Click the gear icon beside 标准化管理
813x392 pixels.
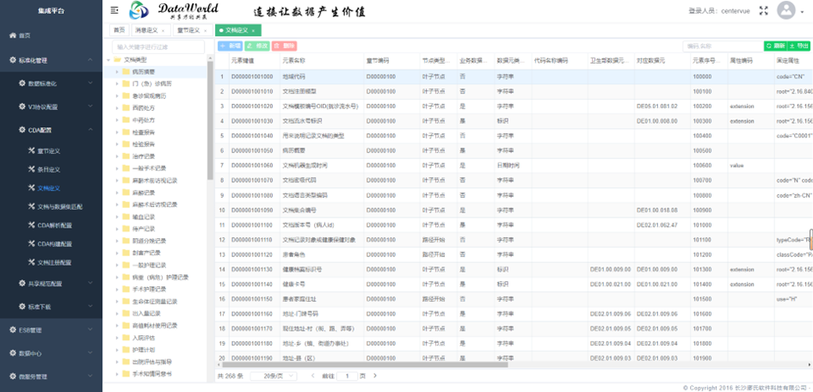[13, 60]
